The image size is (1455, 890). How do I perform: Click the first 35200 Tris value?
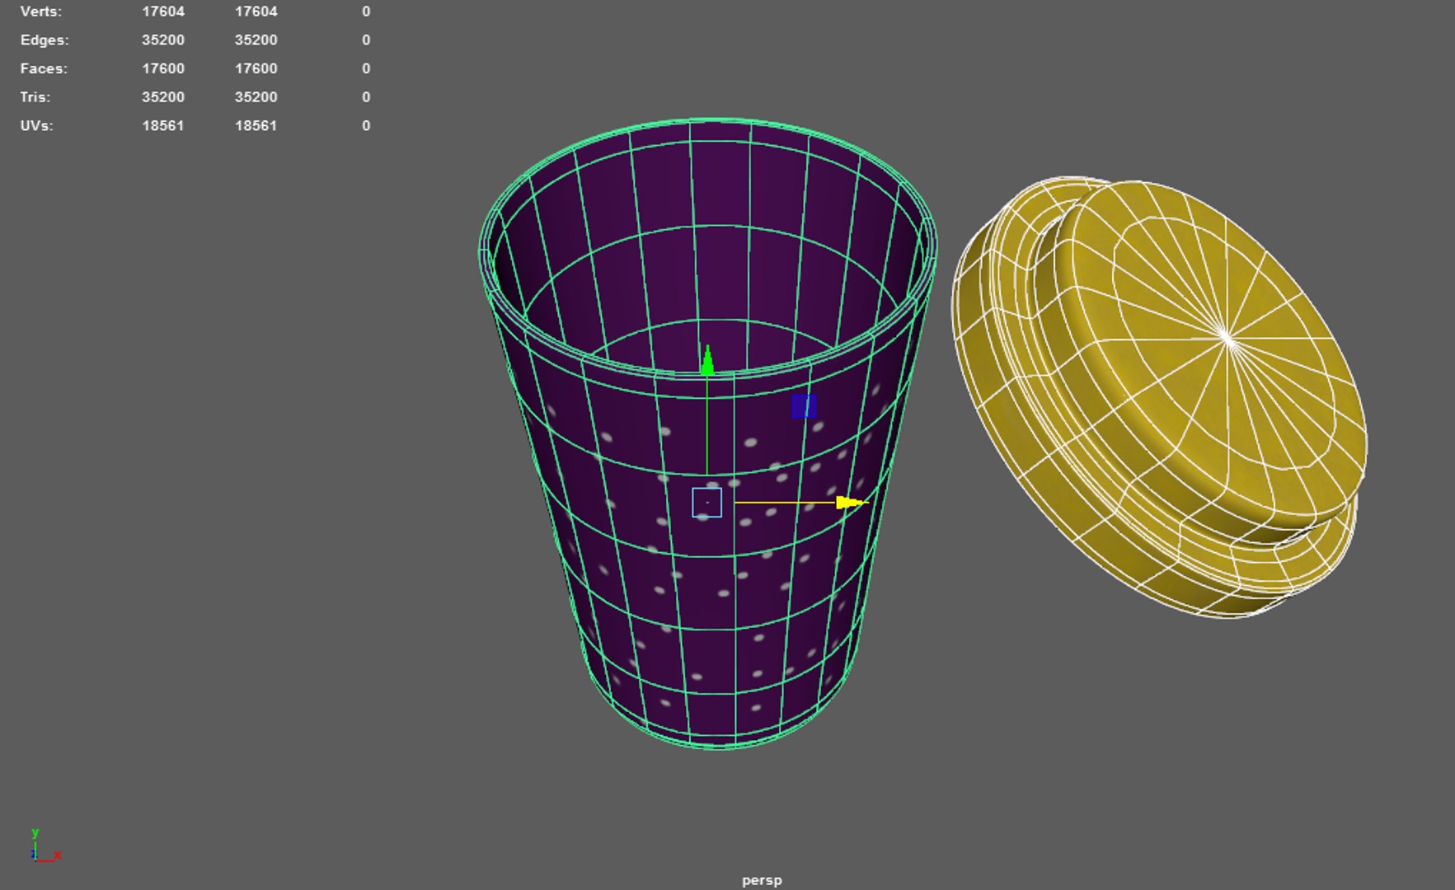[163, 96]
